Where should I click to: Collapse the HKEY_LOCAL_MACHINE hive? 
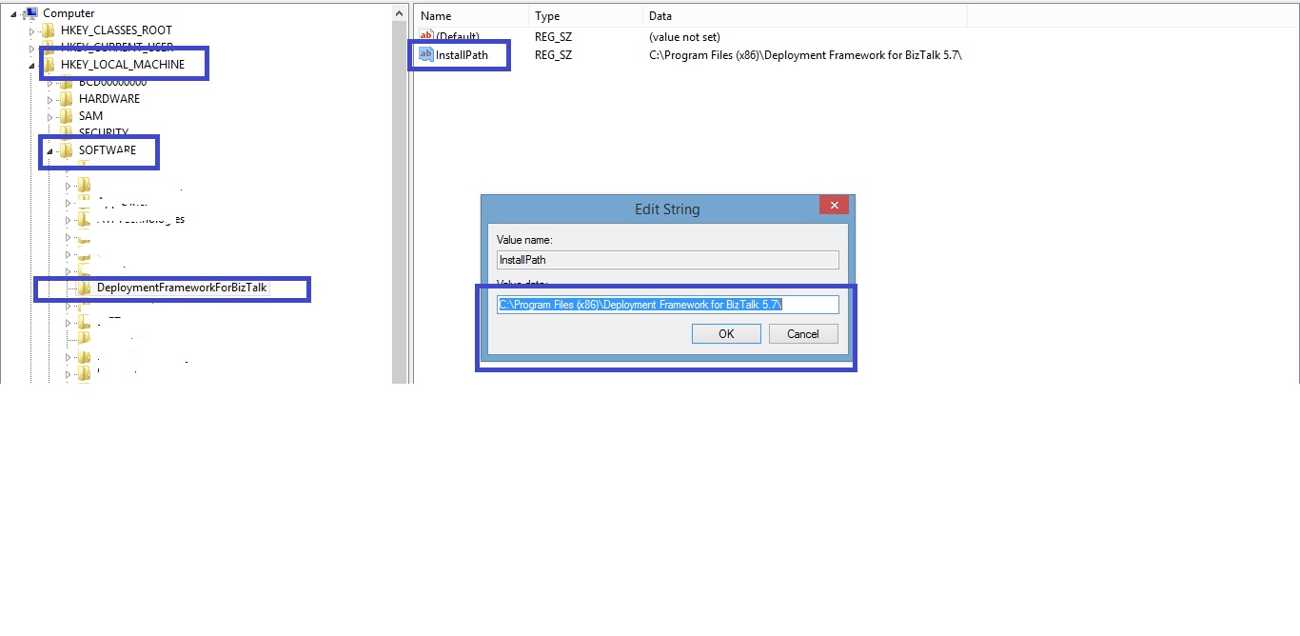point(32,65)
